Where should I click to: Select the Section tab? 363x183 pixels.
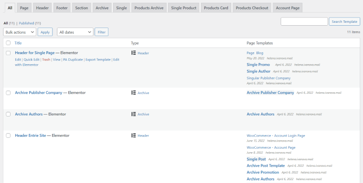pyautogui.click(x=82, y=8)
